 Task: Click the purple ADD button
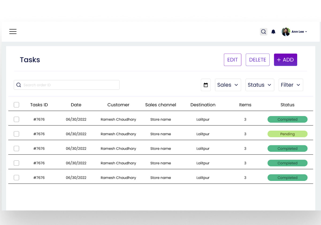coord(285,60)
